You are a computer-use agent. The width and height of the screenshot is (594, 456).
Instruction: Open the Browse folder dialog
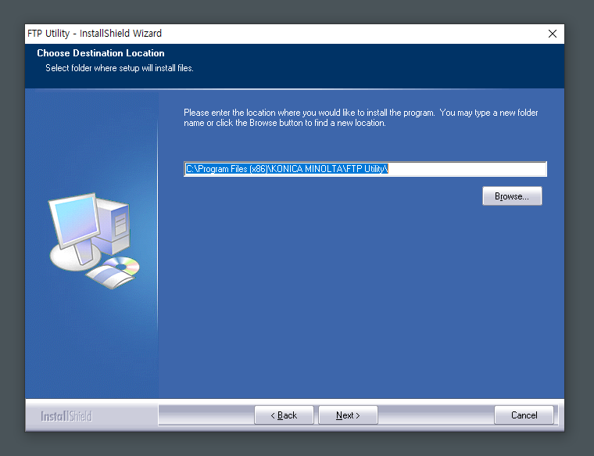point(512,196)
